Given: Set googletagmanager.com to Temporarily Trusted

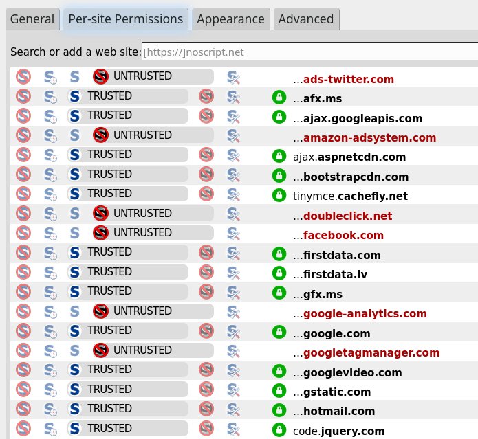Looking at the screenshot, I should [x=50, y=351].
